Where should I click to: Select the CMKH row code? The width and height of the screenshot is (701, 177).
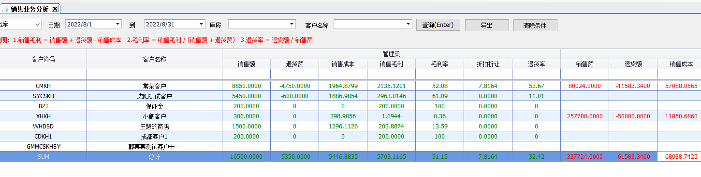click(x=44, y=86)
